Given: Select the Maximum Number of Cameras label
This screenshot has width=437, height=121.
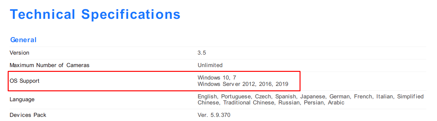Looking at the screenshot, I should [x=50, y=65].
